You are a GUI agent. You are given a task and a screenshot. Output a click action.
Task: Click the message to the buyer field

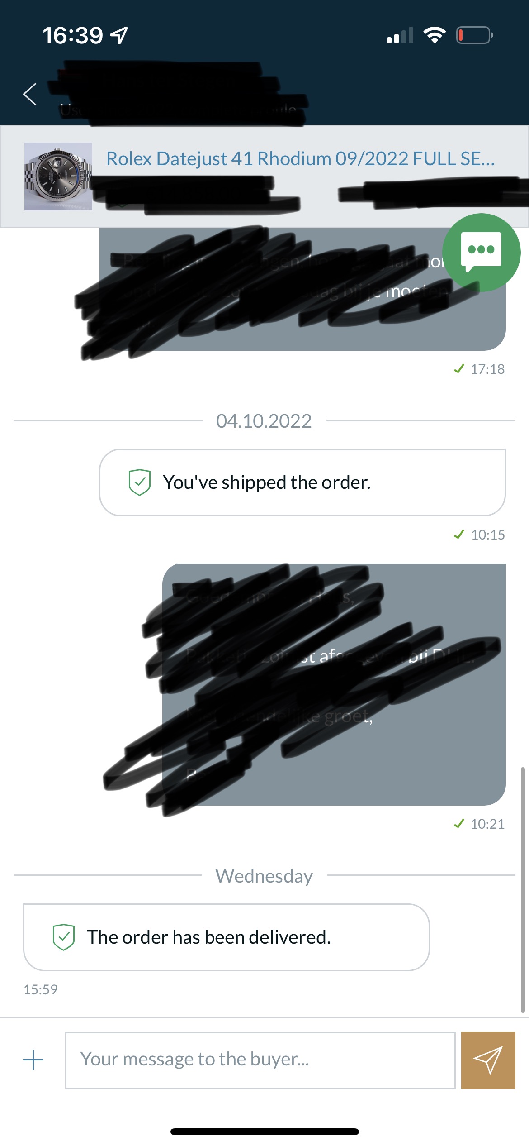260,1060
